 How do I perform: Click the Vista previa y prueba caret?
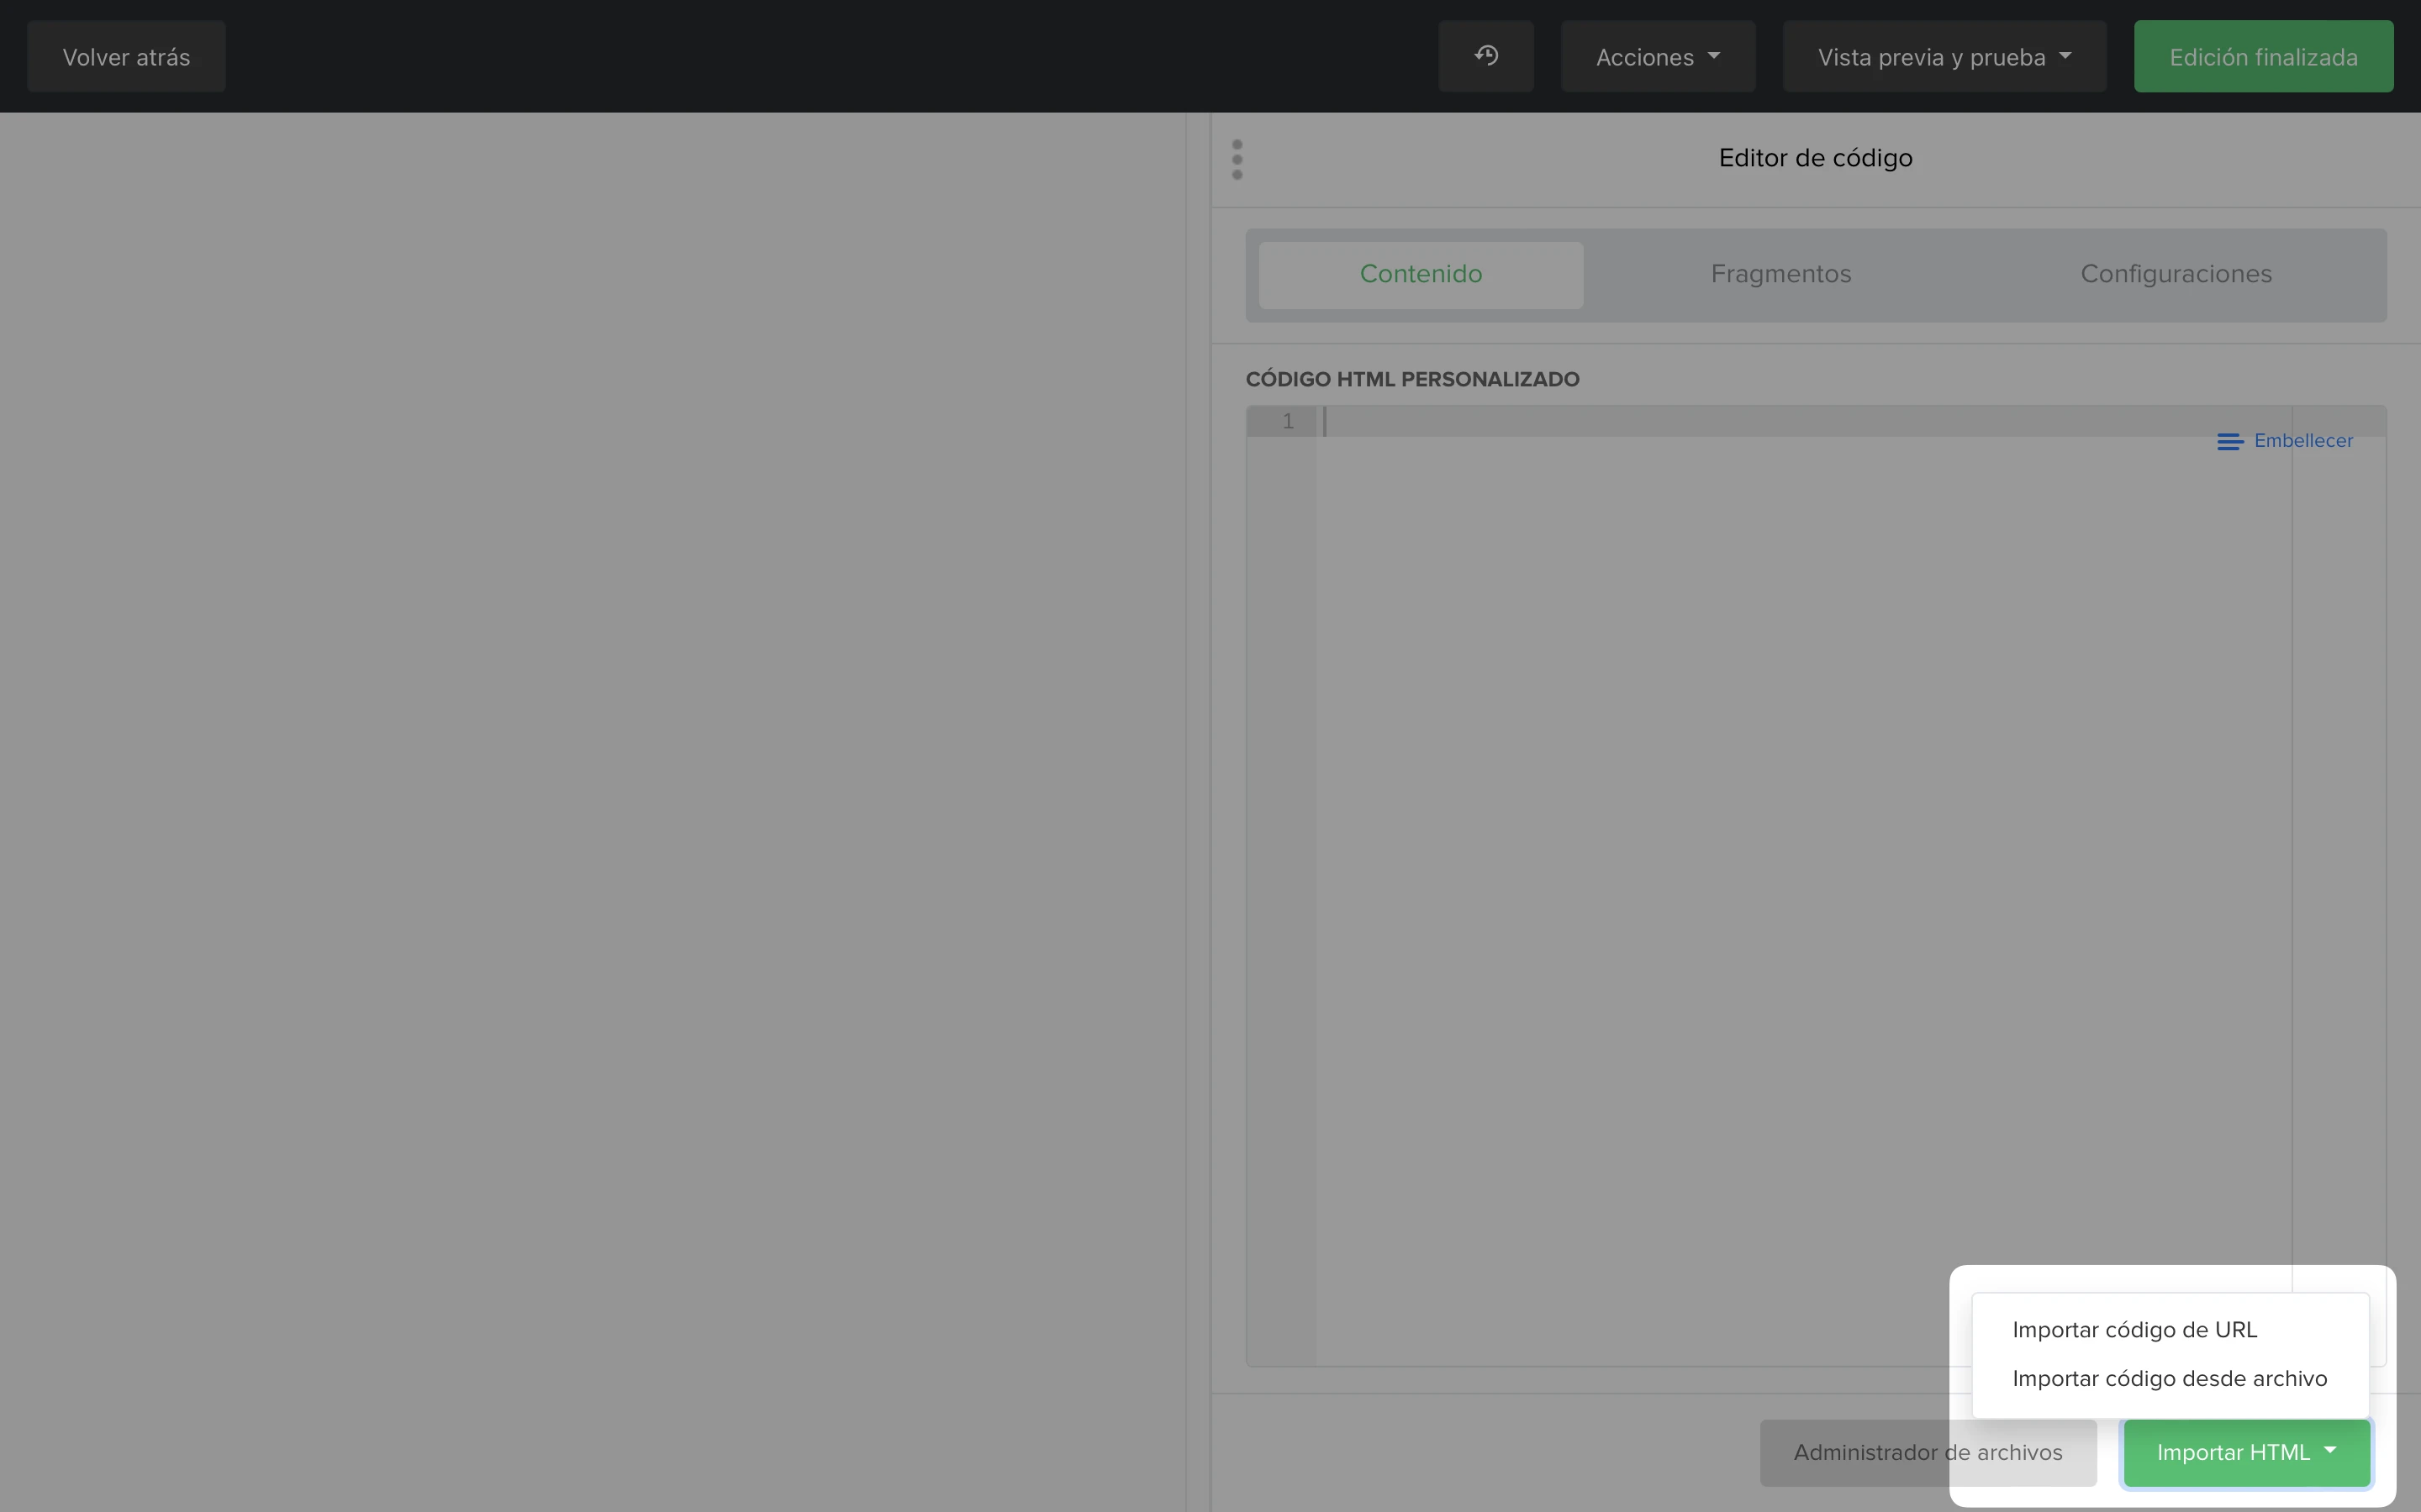point(2065,56)
